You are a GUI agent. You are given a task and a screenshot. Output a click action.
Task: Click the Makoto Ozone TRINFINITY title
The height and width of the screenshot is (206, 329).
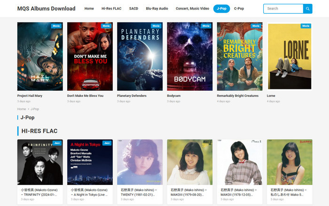coord(39,192)
